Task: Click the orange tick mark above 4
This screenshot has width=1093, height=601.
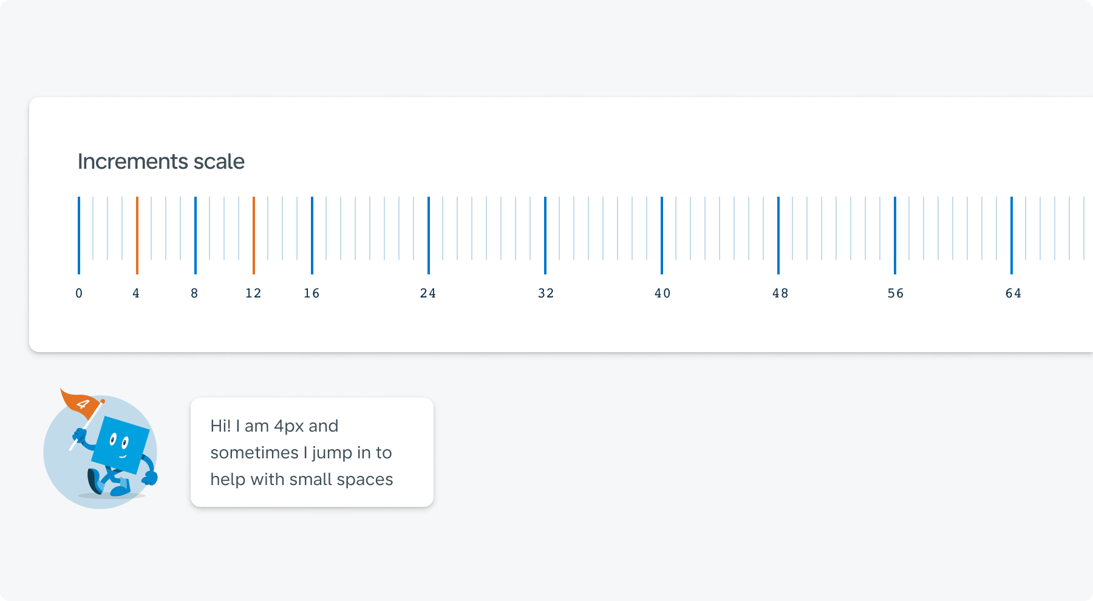Action: tap(137, 236)
